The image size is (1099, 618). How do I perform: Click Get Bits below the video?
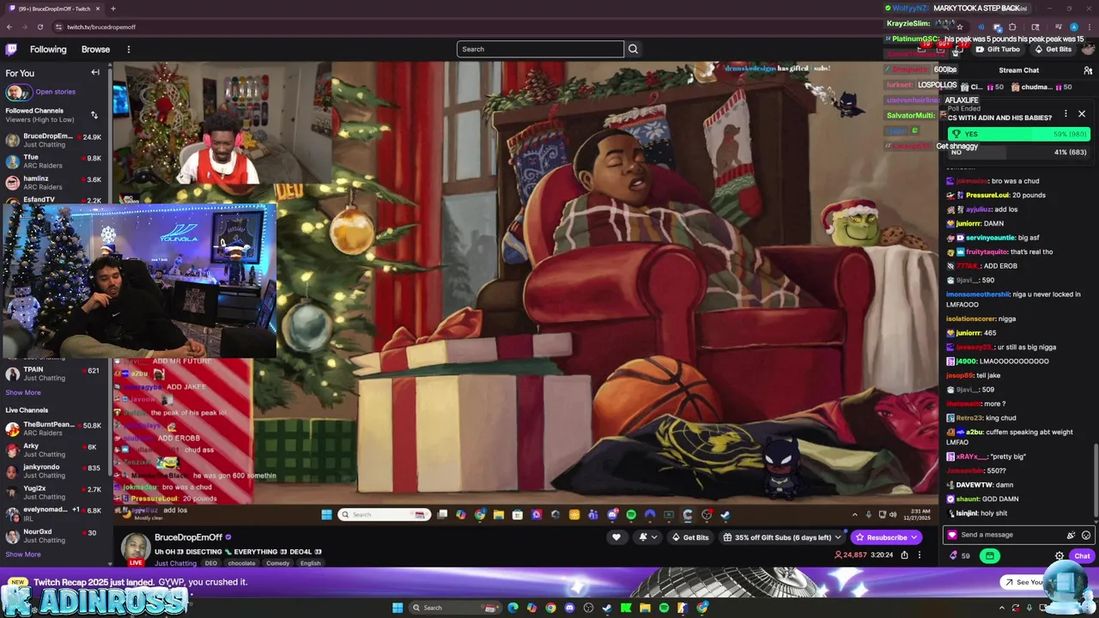click(690, 537)
